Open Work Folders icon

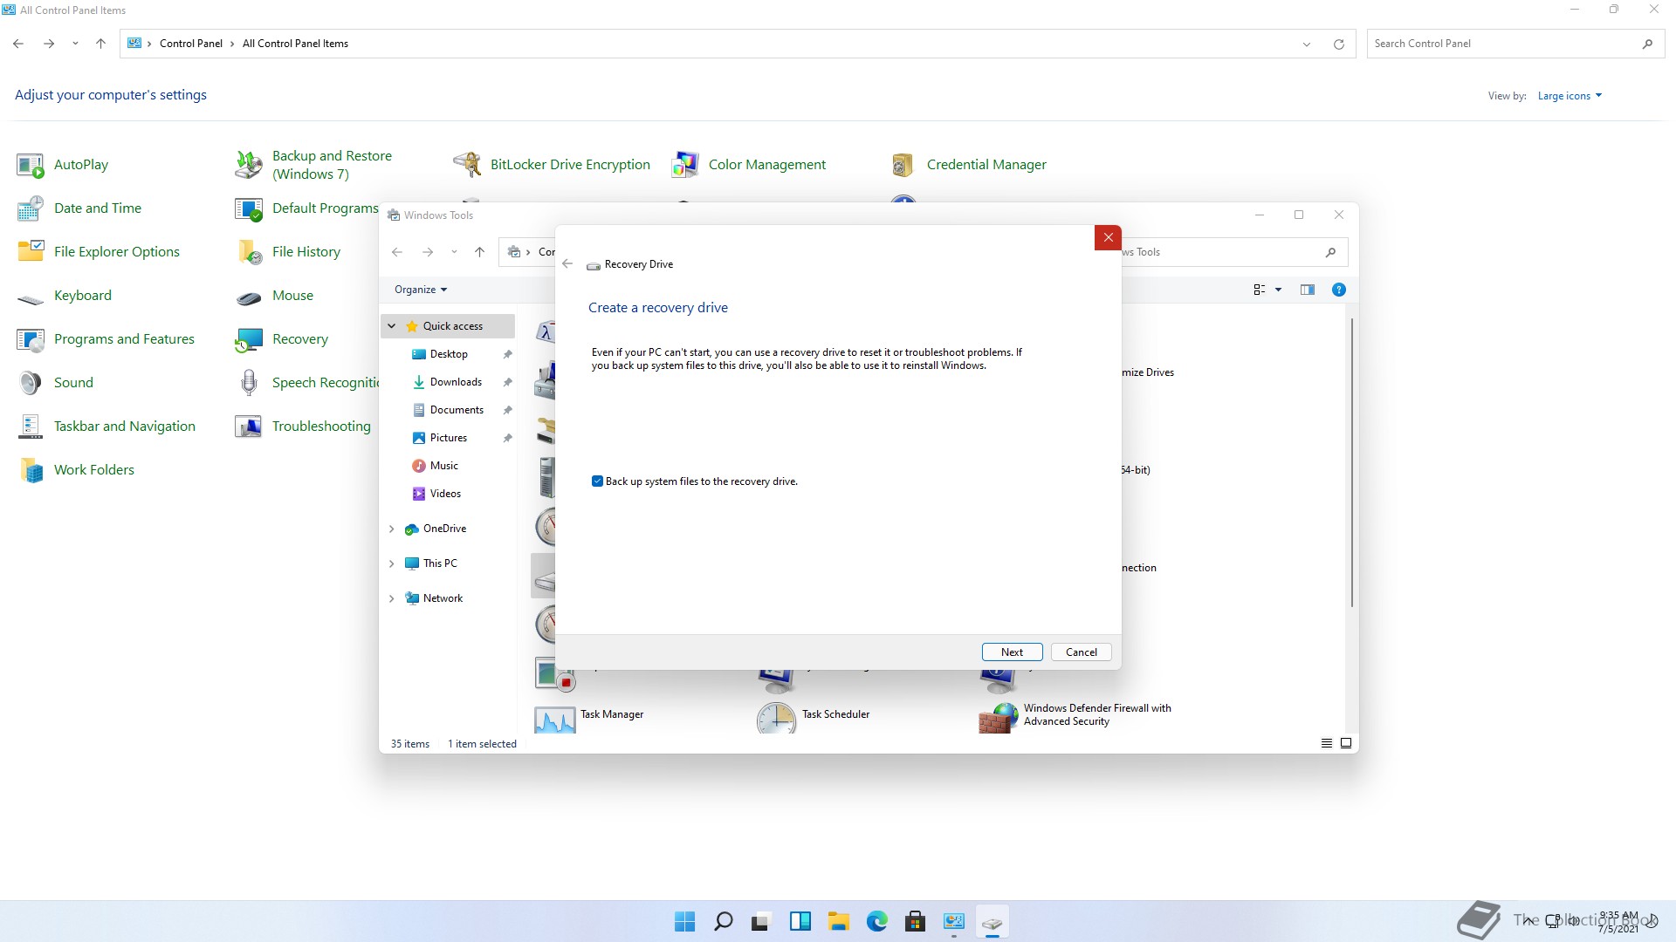(31, 470)
